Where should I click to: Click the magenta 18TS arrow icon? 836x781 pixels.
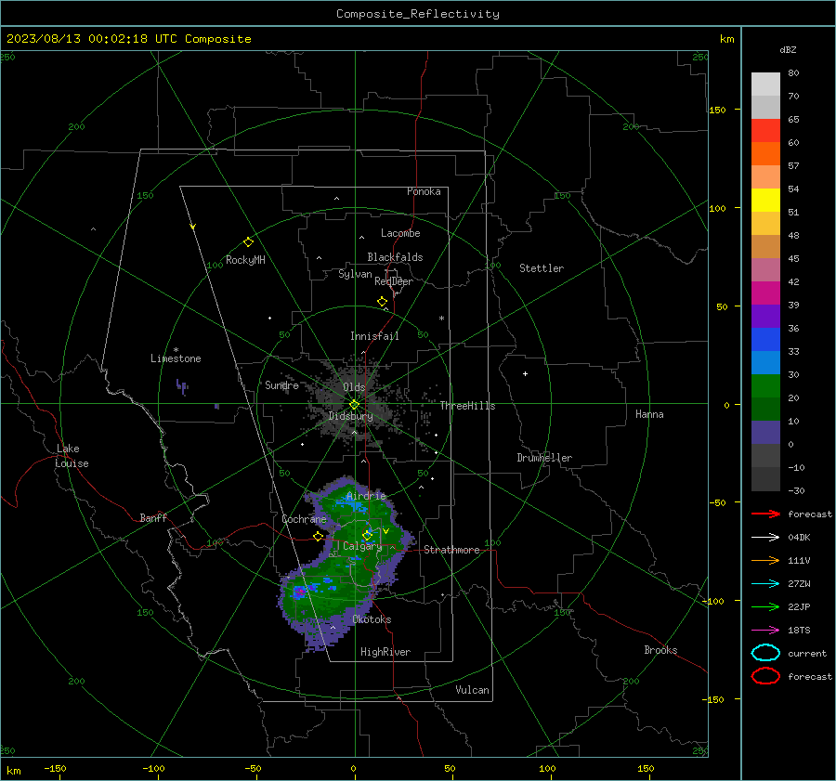pos(765,631)
